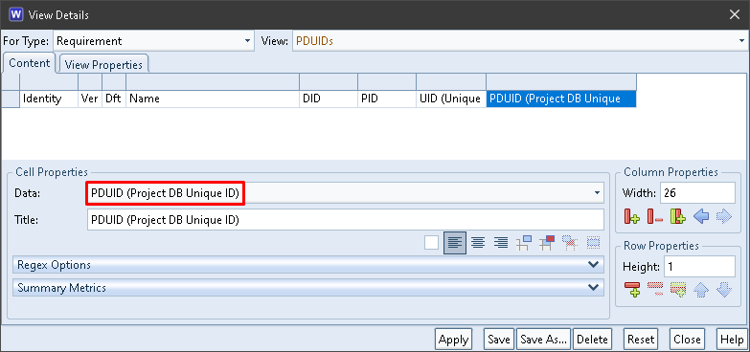Click the dimmed dotted rectangle icon

(593, 243)
